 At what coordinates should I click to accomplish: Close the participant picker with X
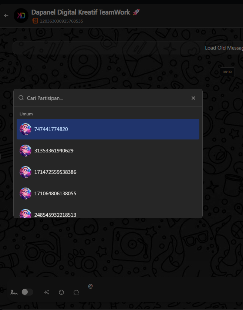pos(193,98)
